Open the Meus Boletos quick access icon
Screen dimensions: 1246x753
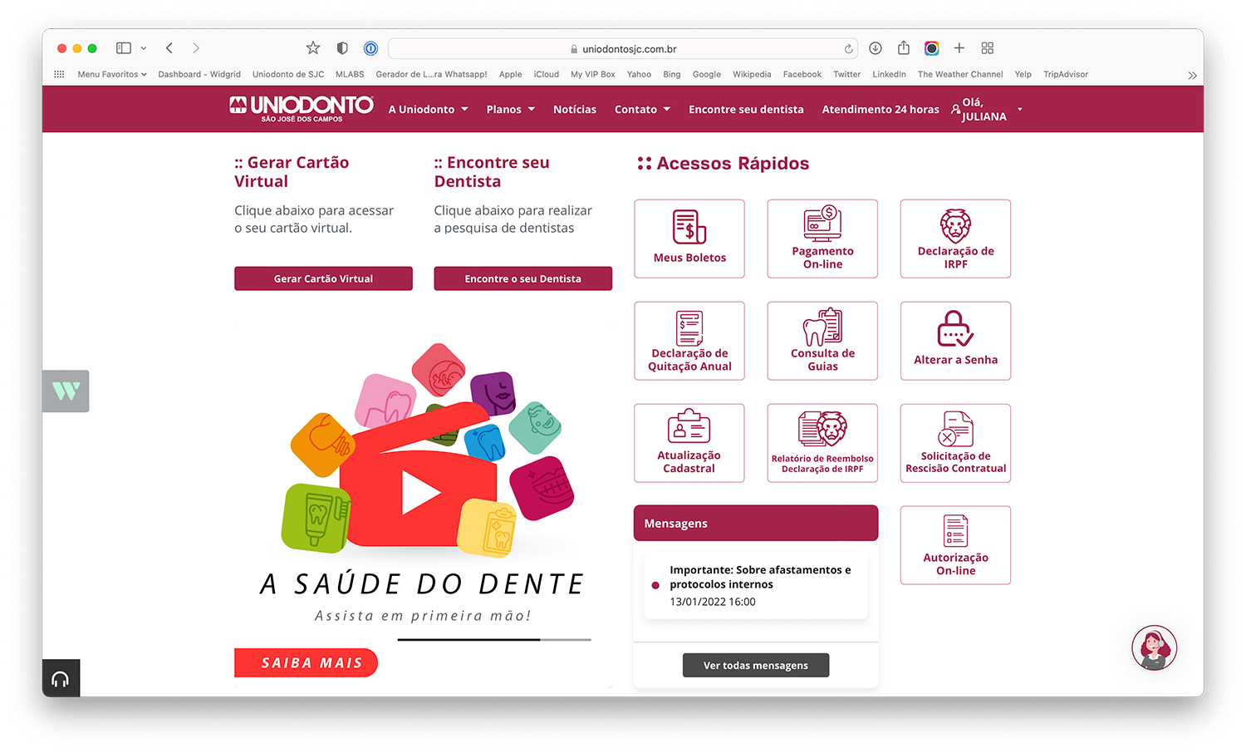click(689, 227)
